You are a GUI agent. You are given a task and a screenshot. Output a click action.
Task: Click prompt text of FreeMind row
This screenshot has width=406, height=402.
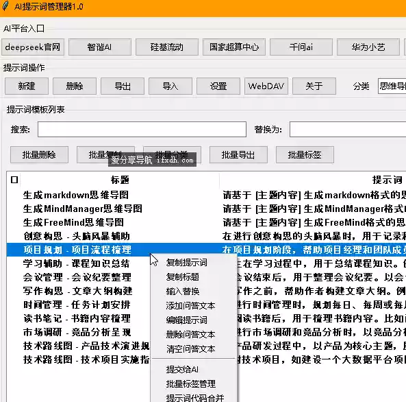314,222
